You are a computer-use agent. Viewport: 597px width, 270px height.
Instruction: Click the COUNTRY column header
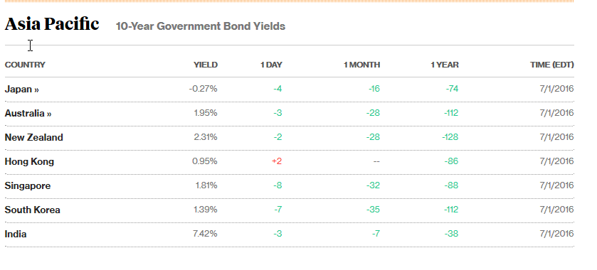[25, 65]
